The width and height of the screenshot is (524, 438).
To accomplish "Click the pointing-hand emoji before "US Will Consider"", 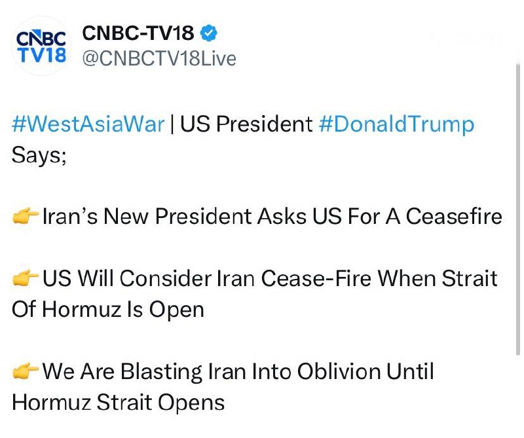I will [x=26, y=280].
